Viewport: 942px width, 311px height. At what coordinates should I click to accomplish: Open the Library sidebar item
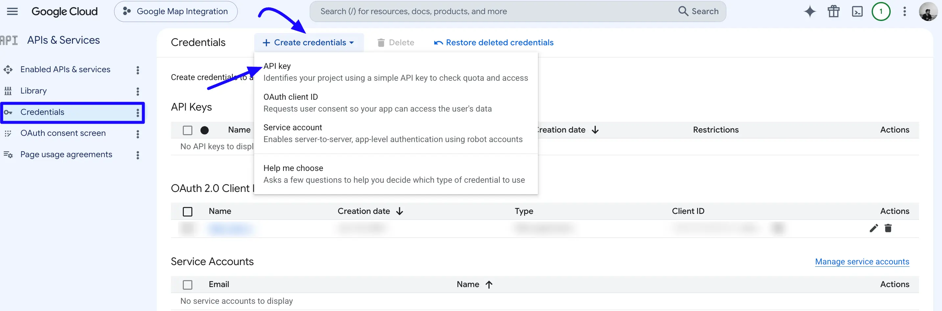(33, 91)
